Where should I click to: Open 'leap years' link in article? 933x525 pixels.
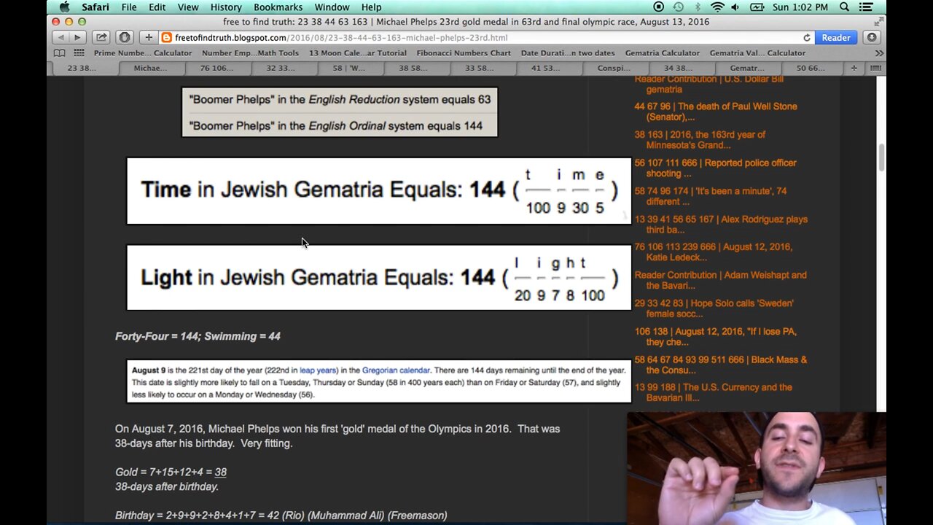pos(318,370)
